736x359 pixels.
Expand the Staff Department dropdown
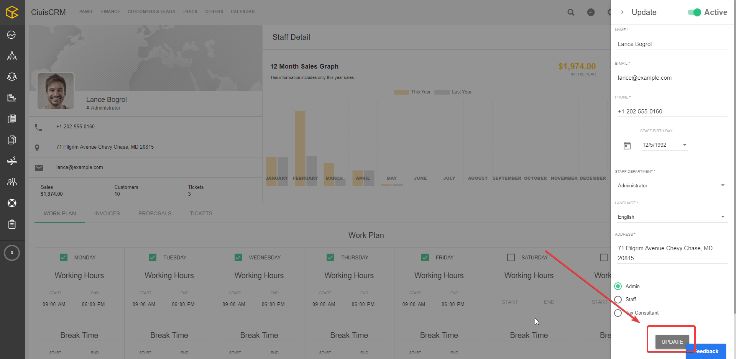(723, 185)
